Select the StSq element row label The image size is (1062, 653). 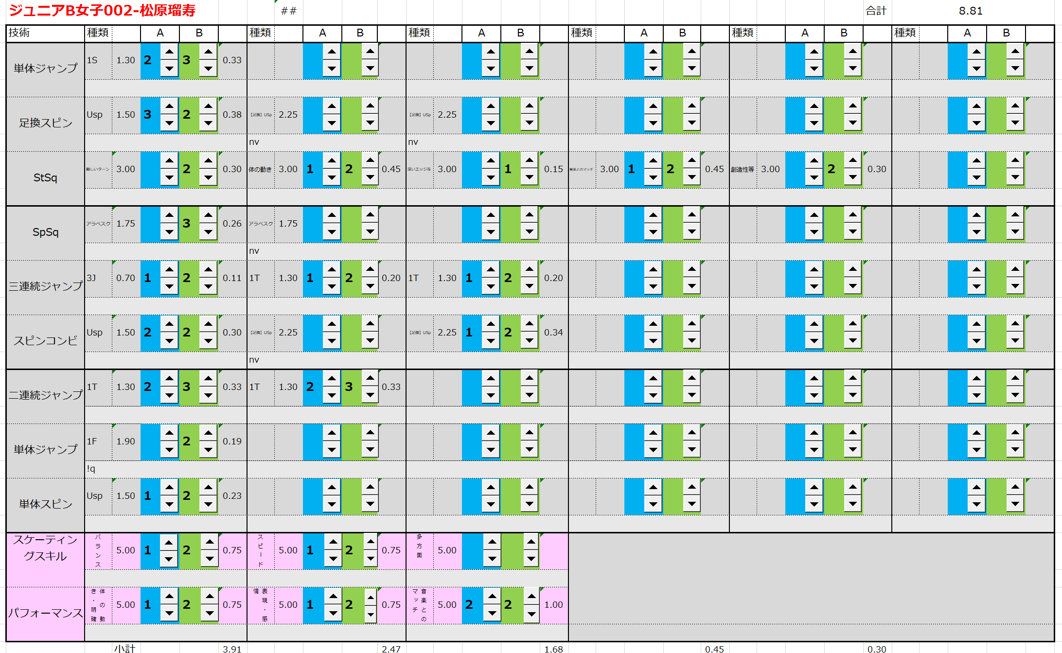(45, 178)
